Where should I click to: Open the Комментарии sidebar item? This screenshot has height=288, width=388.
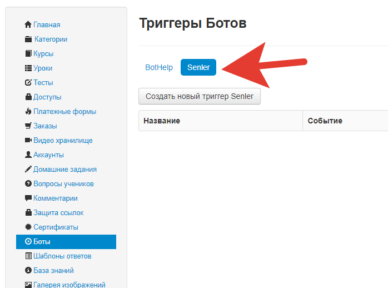click(55, 198)
